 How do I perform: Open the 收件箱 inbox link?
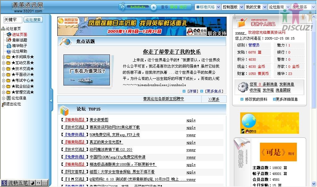pos(255,90)
